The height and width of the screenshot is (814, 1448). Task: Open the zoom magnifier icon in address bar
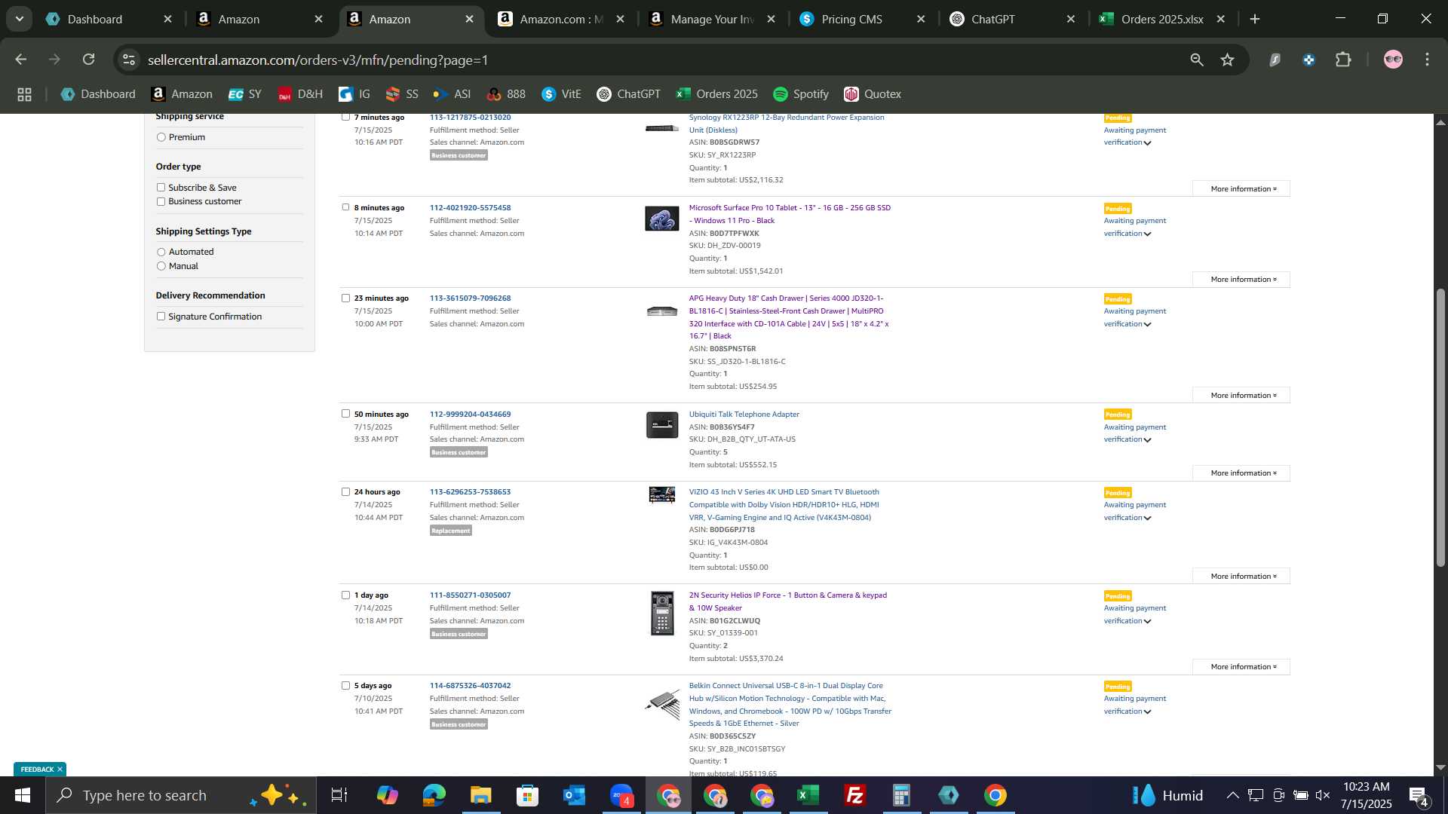point(1197,60)
